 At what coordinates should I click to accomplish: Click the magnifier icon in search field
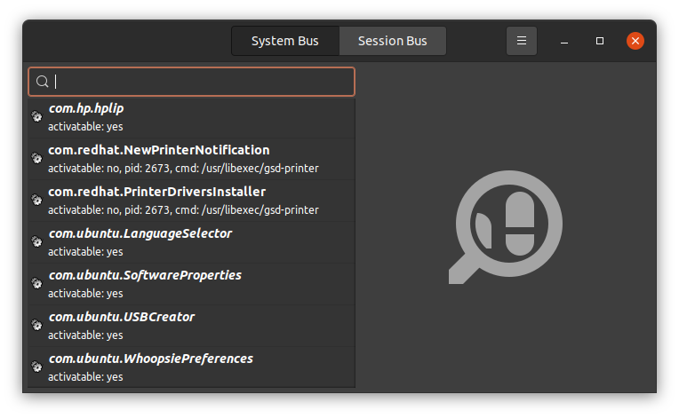(42, 82)
